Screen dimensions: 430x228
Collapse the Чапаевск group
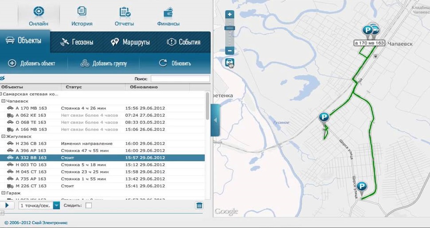3,101
